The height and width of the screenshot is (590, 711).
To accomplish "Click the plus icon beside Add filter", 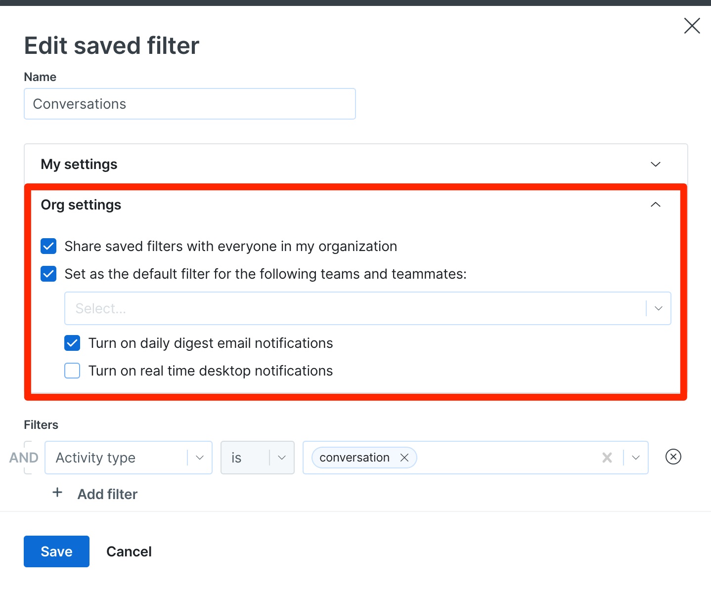I will click(57, 493).
